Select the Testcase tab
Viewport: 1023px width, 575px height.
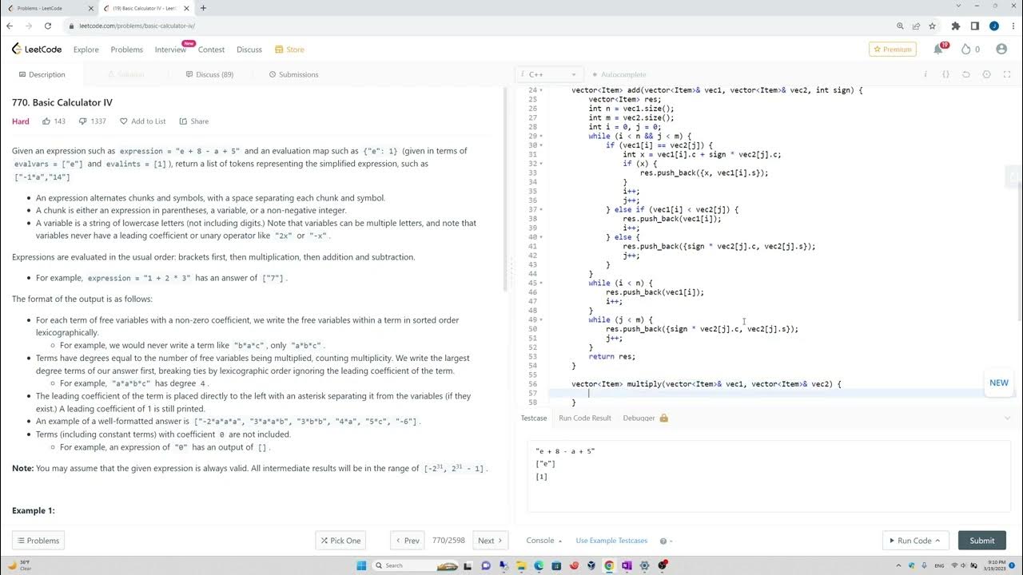tap(534, 418)
